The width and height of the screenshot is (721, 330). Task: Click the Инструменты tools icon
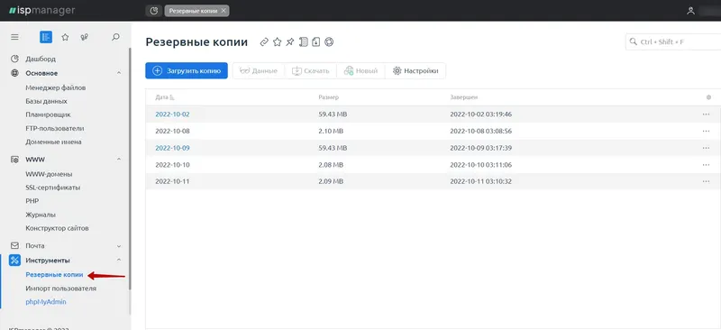coord(14,260)
